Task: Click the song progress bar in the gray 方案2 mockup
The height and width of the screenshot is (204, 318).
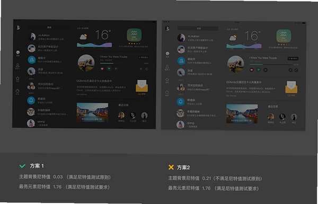Action: click(x=271, y=65)
